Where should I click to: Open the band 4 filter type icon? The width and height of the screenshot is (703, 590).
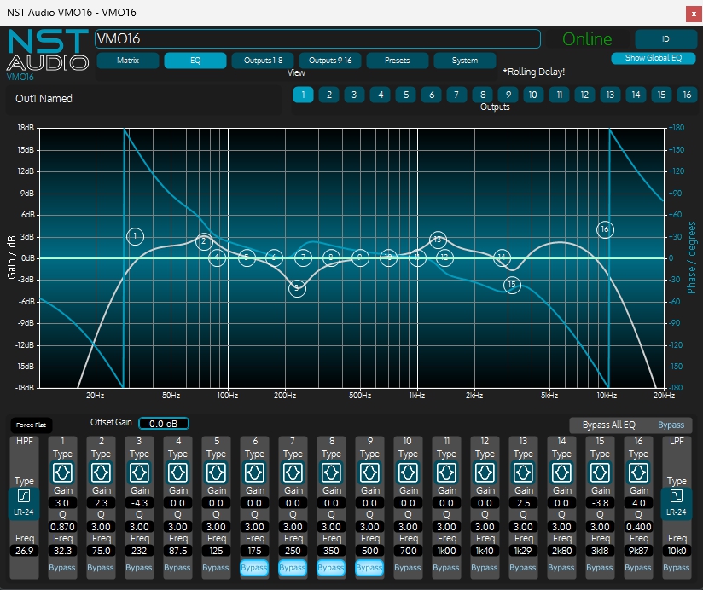pos(177,472)
